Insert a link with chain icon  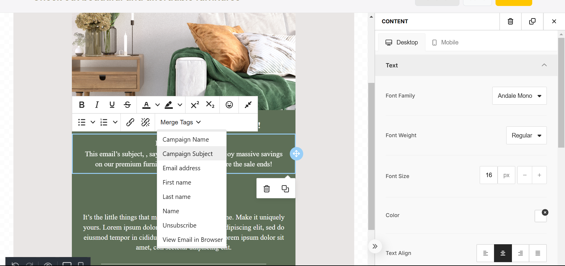130,122
